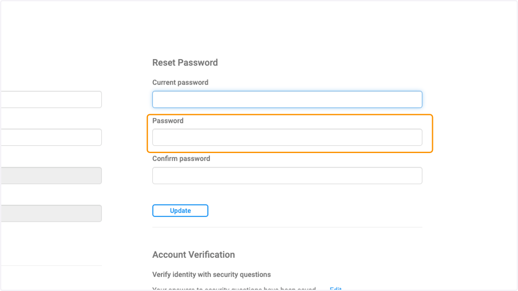Click the 'Confirm password' label
This screenshot has width=518, height=291.
click(181, 159)
